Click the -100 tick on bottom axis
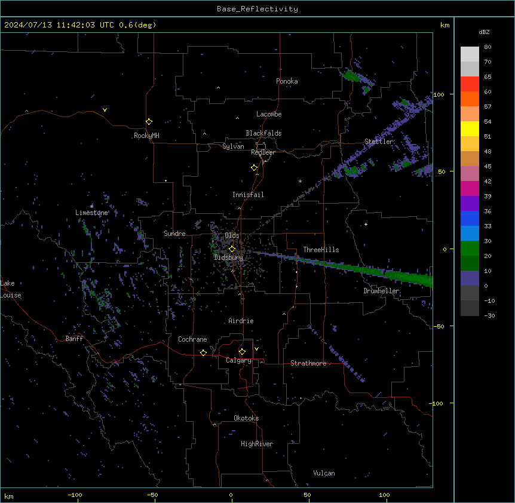 point(75,495)
